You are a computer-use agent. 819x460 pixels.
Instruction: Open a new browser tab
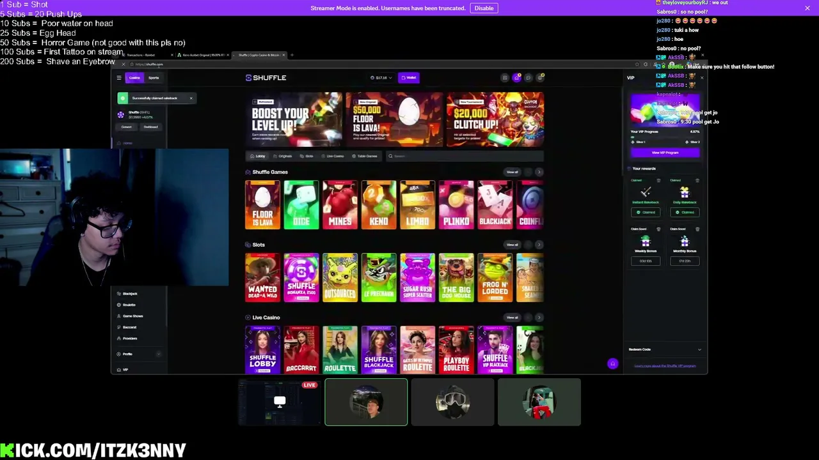coord(292,55)
